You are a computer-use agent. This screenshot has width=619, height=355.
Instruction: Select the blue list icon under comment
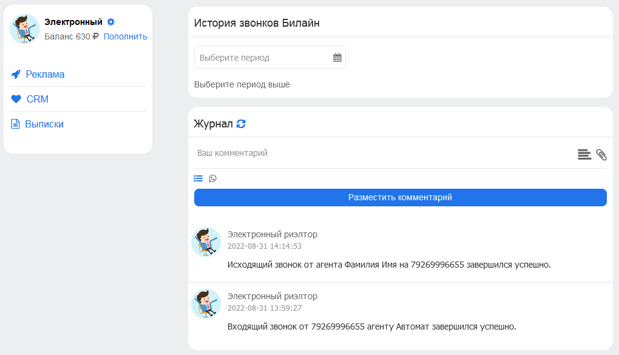click(198, 178)
